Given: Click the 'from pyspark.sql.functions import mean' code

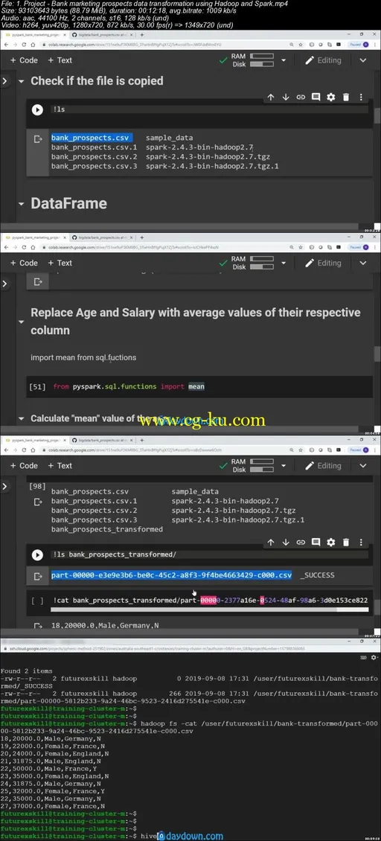Looking at the screenshot, I should tap(129, 386).
